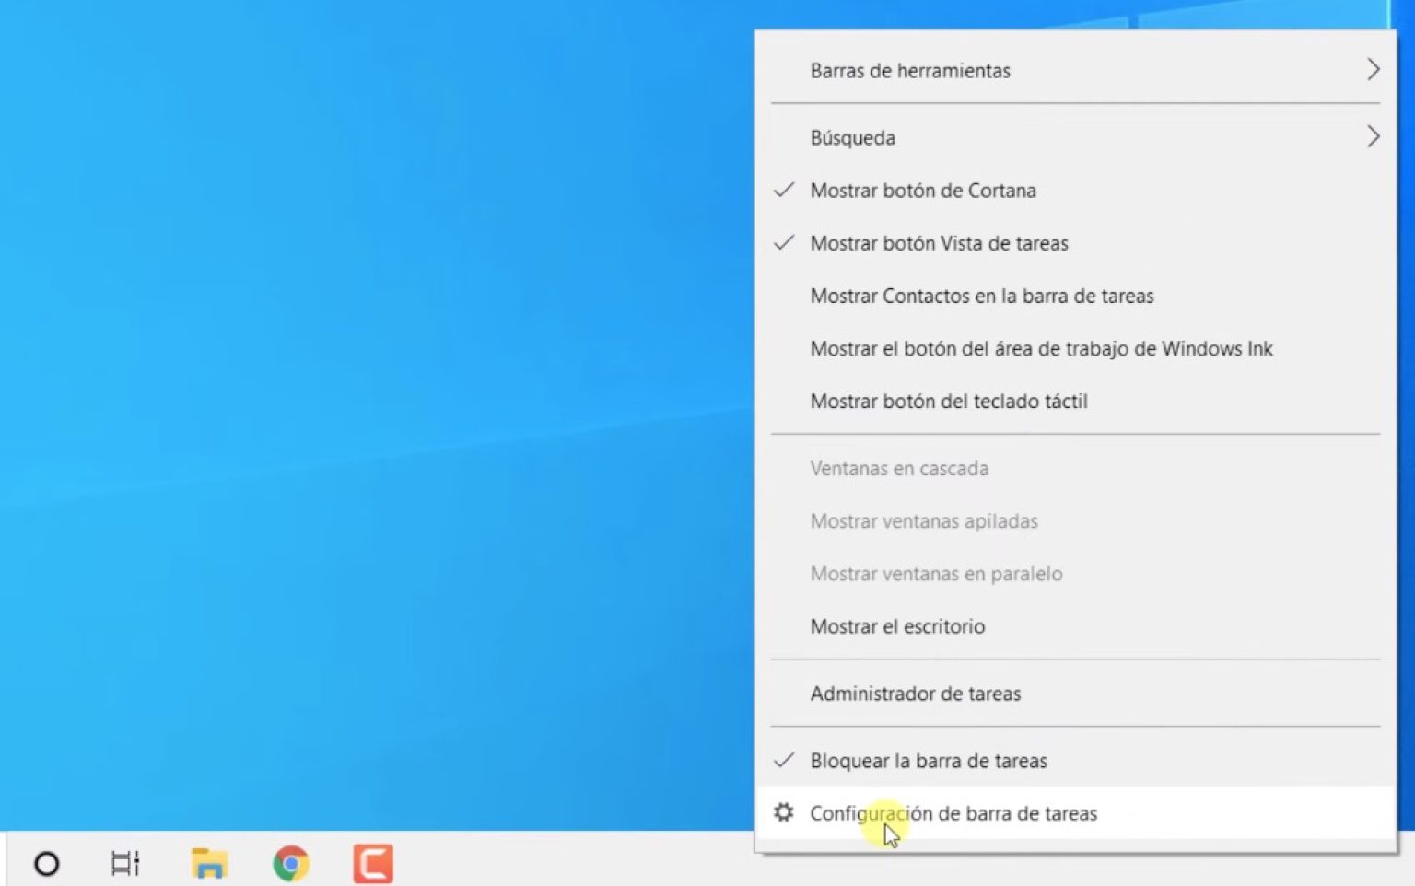This screenshot has height=886, width=1415.
Task: Disable Bloquear la barra de tareas
Action: click(x=929, y=761)
